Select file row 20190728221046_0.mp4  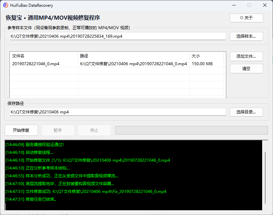(x=118, y=64)
